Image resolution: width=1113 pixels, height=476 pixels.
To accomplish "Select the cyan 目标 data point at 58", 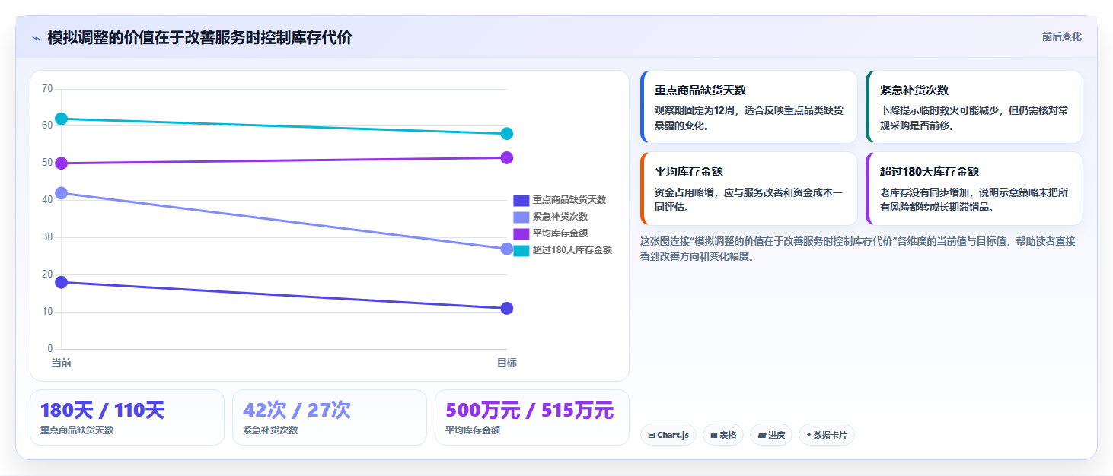I will [x=507, y=134].
